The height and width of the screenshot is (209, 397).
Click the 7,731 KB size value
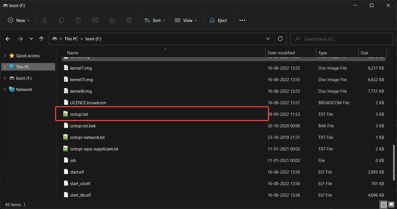(x=375, y=91)
